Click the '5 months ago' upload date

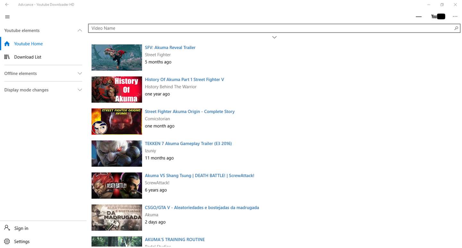tap(158, 62)
